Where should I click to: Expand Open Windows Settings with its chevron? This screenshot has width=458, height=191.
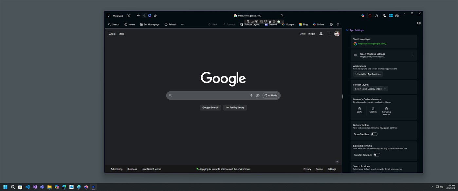(x=413, y=55)
